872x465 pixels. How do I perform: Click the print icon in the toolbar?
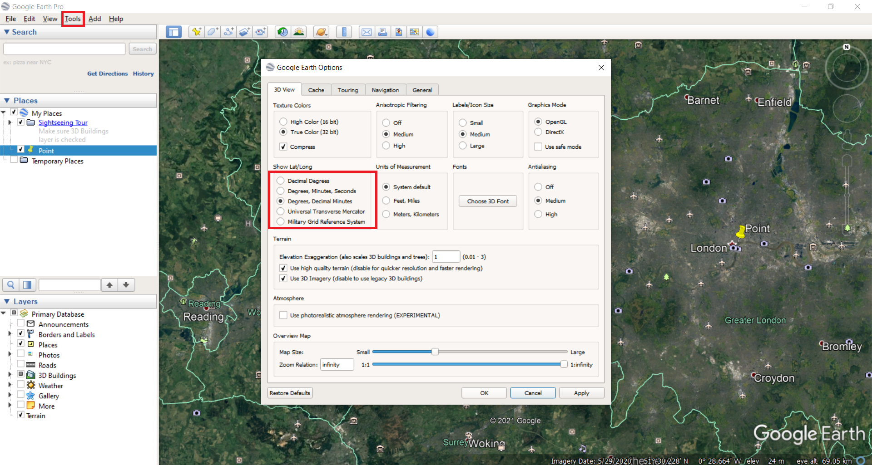(x=382, y=32)
